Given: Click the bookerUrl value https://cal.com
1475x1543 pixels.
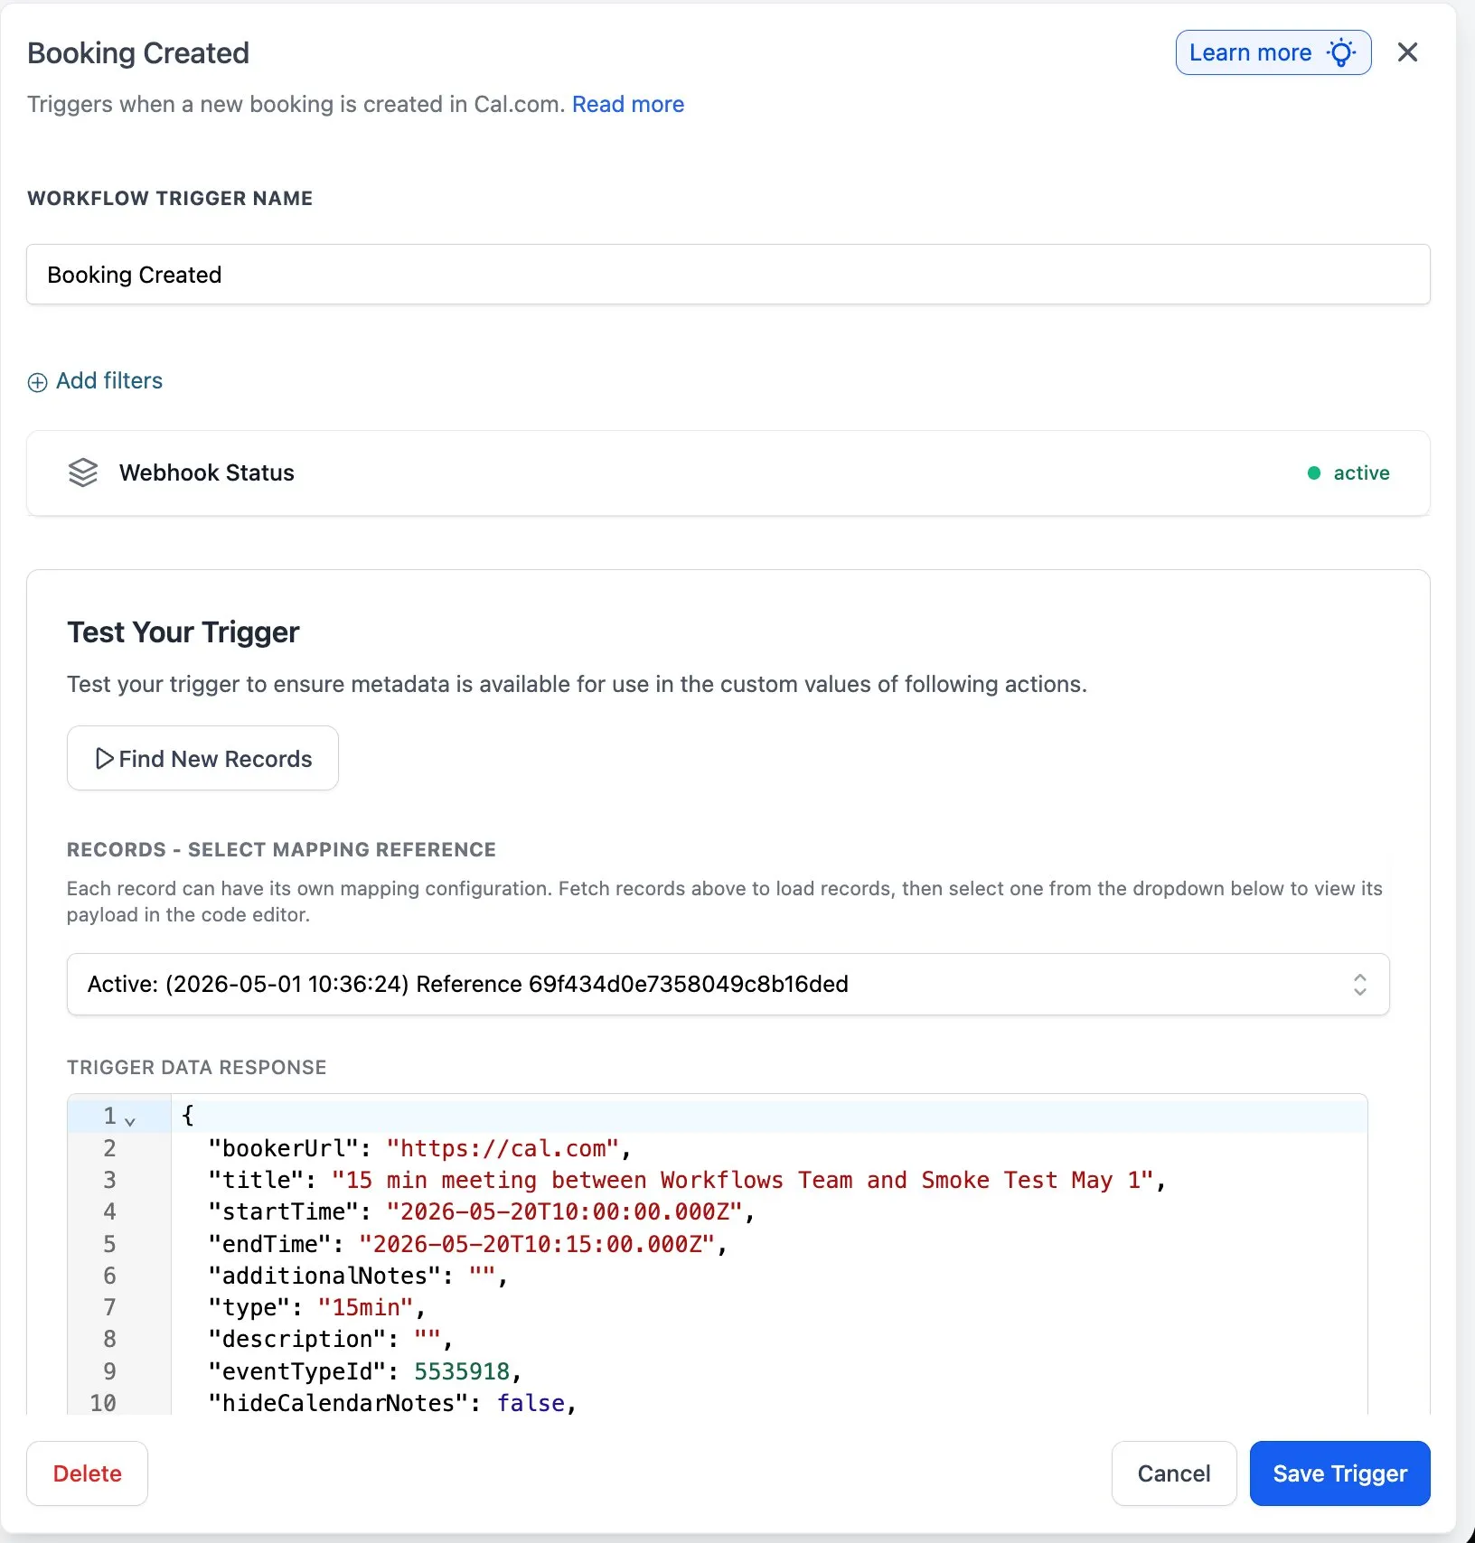Looking at the screenshot, I should (503, 1148).
